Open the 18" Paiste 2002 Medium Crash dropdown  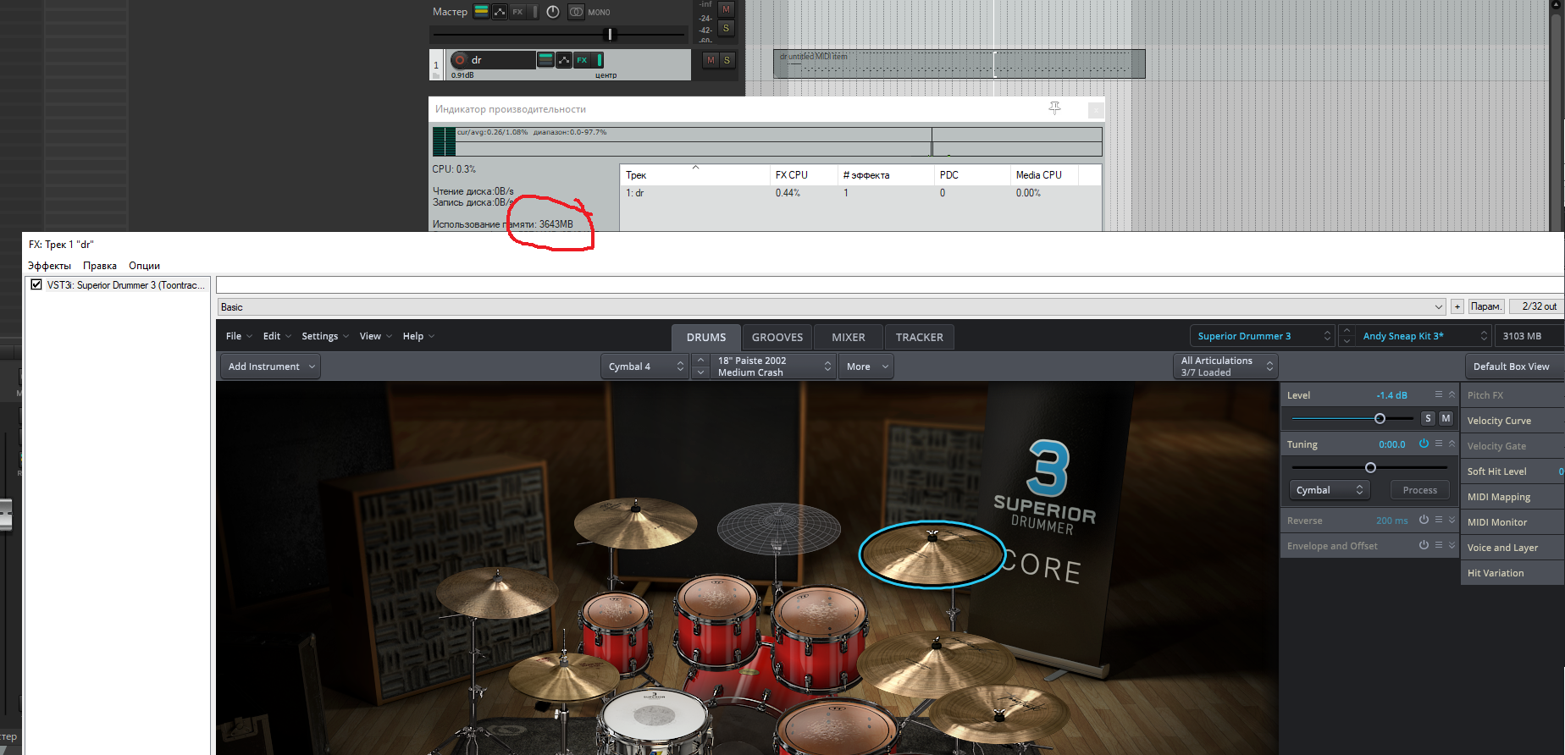774,366
